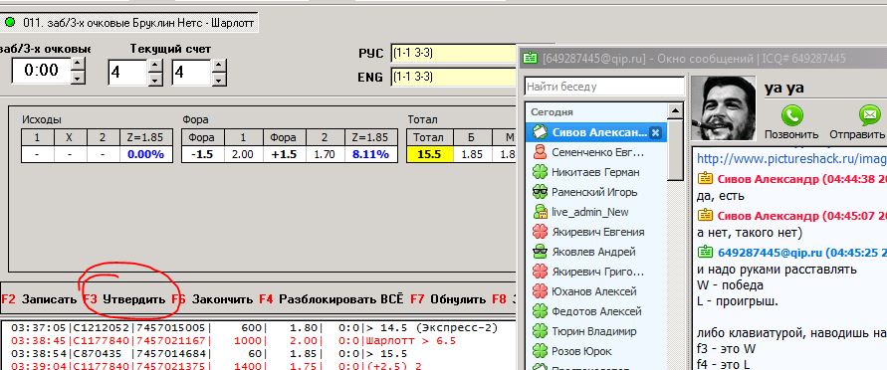887x370 pixels.
Task: Click F2 Записать command
Action: (39, 299)
